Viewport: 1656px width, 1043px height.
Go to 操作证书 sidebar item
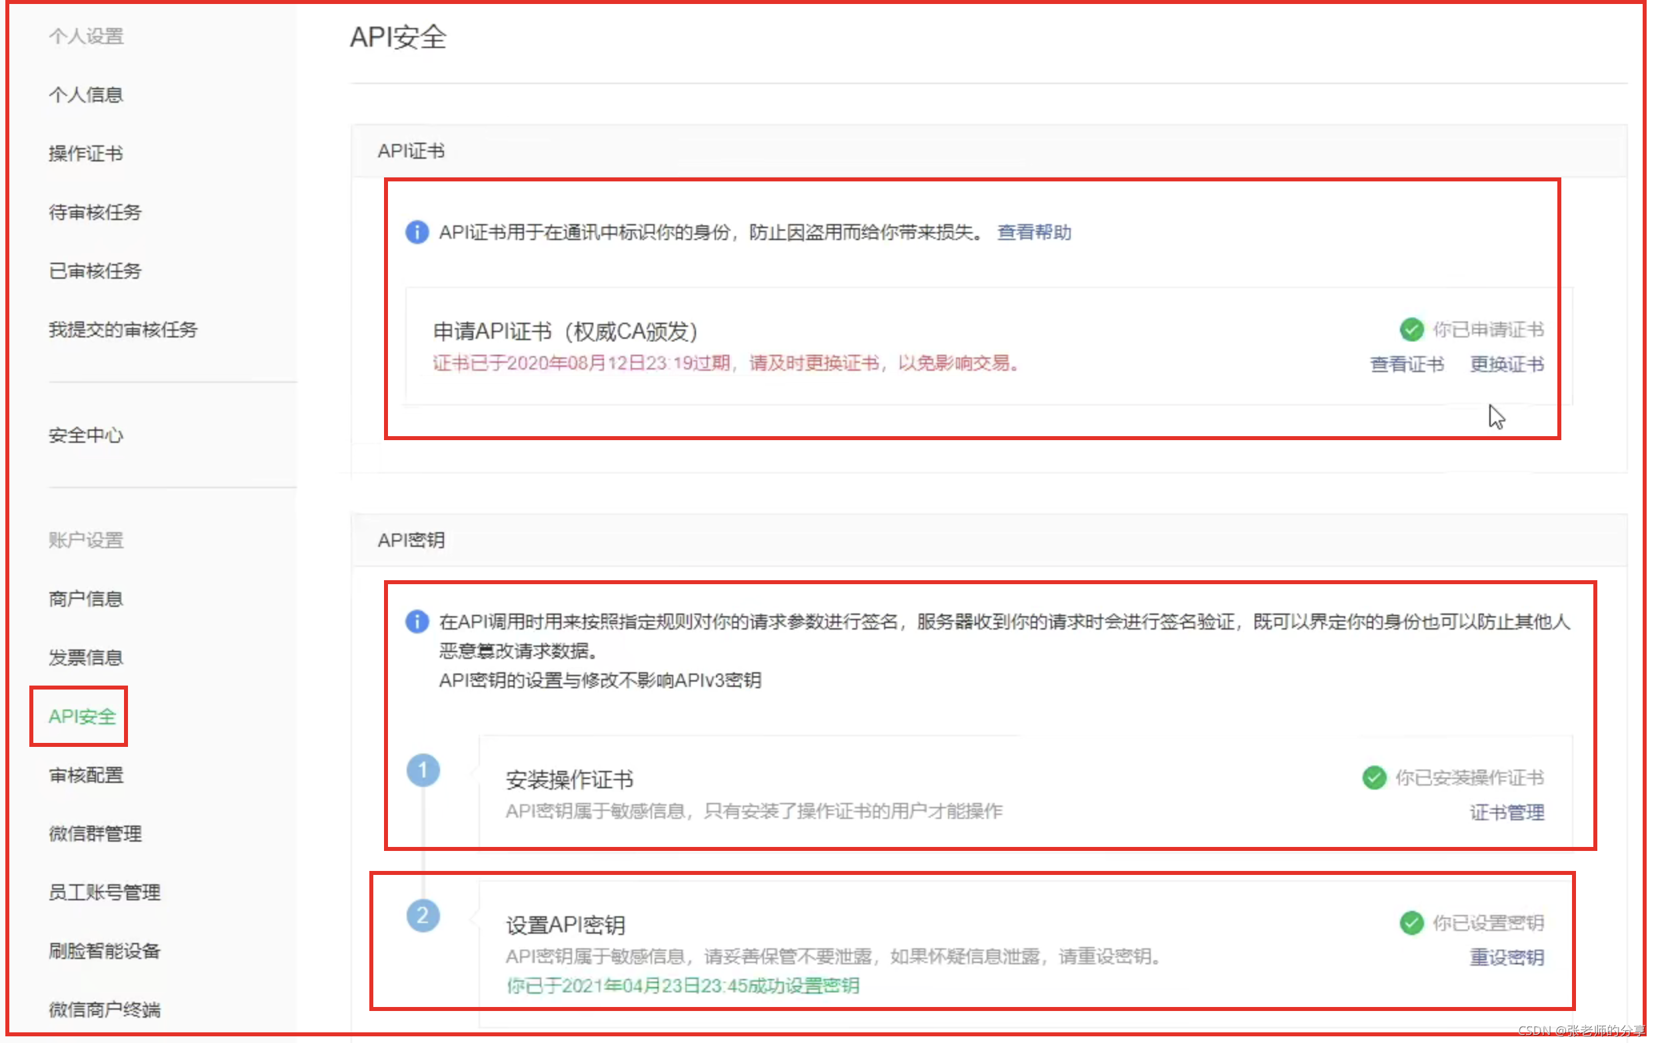86,153
